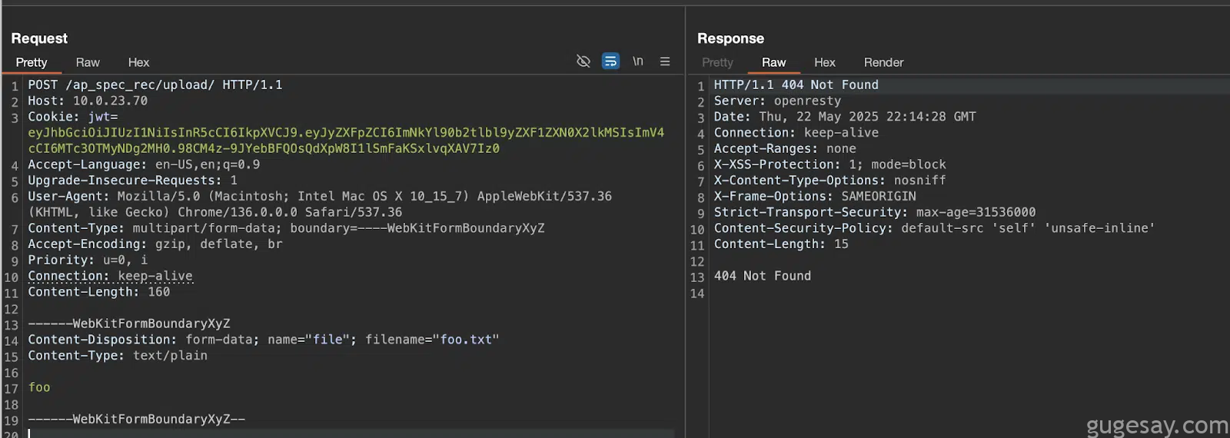Click the request Content-Length: 160 header
This screenshot has height=438, width=1230.
coord(99,292)
